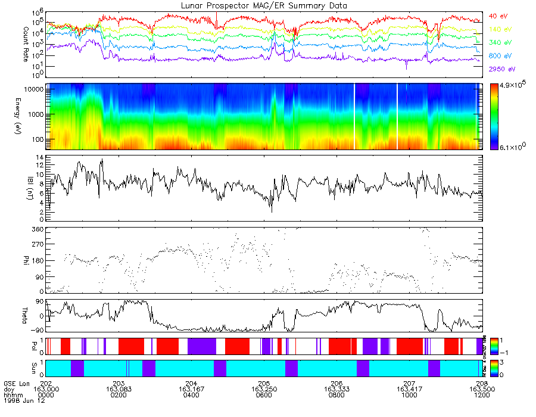Select the blue '800 eV' legend label
Screen dimensions: 536x417
[x=500, y=56]
